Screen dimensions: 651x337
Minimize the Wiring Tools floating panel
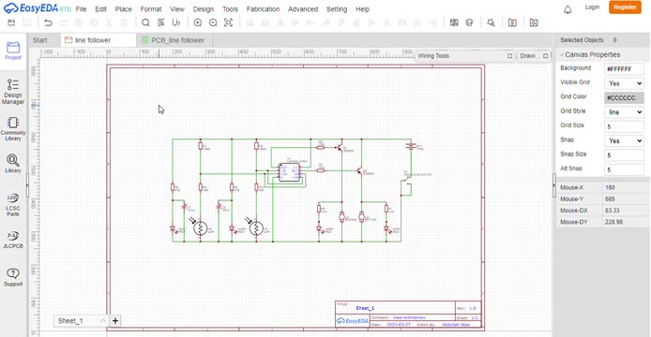point(510,55)
